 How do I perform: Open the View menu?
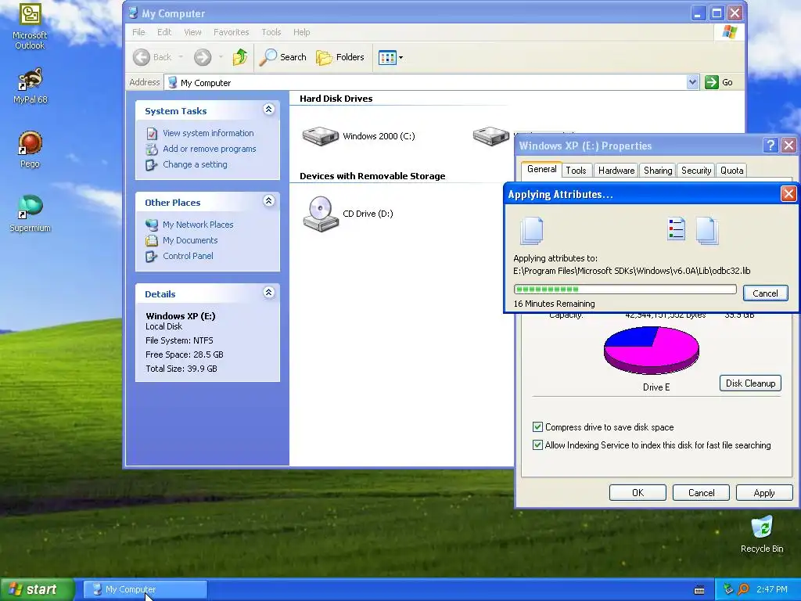click(192, 32)
